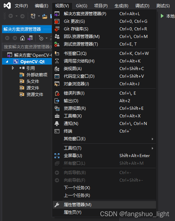175x221 pixels.
Task: Click the 属性管理器 wrench icon
Action: tap(57, 205)
